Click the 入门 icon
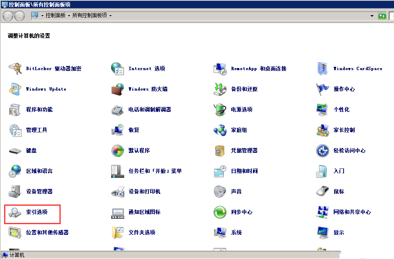 click(322, 171)
